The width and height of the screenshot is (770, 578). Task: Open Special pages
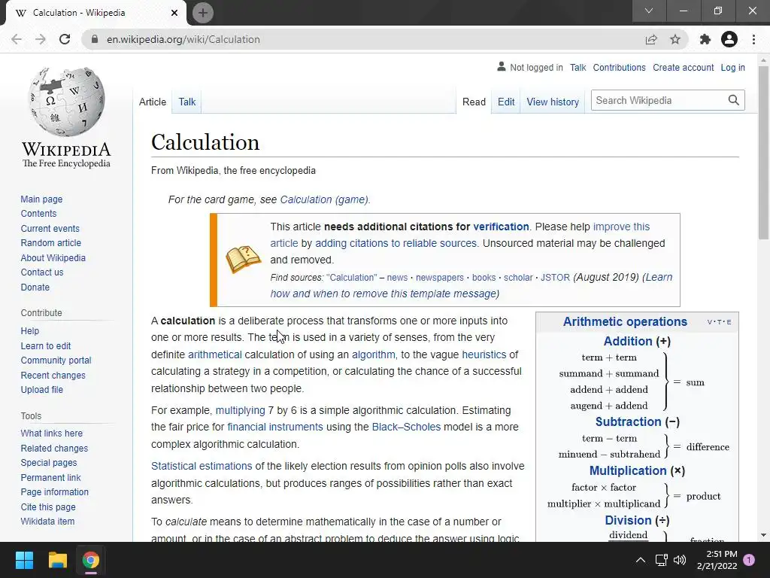click(49, 463)
